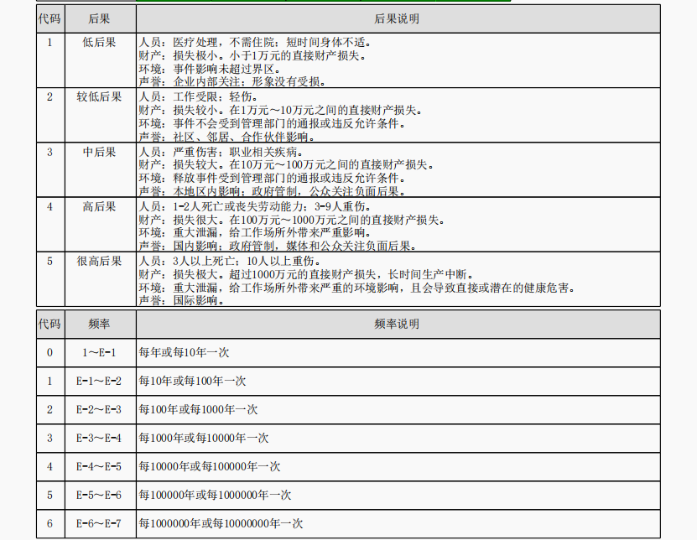The width and height of the screenshot is (697, 540).
Task: Select frequency cell E-5~E-6
Action: 101,495
